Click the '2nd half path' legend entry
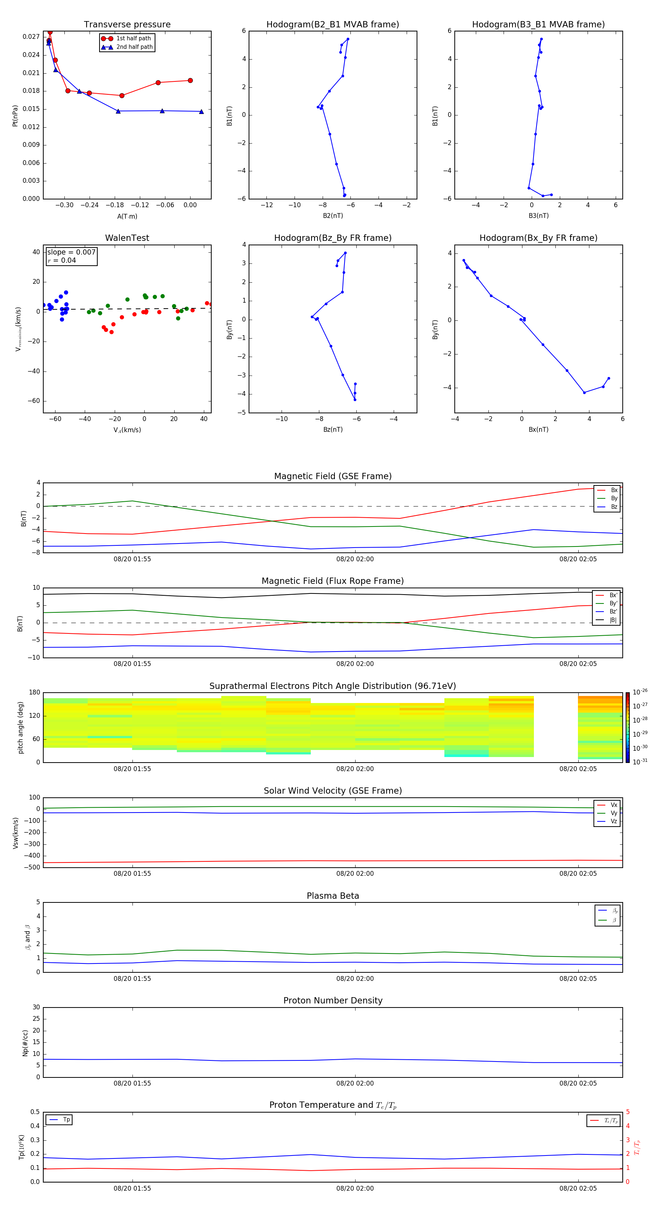666x1221 pixels. coord(127,47)
